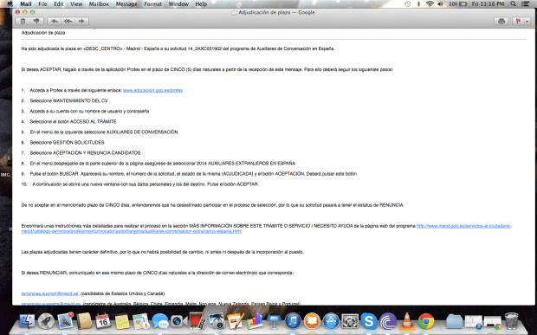The width and height of the screenshot is (537, 335).
Task: Click the 'AUXILIARES DE CONVERSACIÓN' step line
Action: click(x=103, y=132)
